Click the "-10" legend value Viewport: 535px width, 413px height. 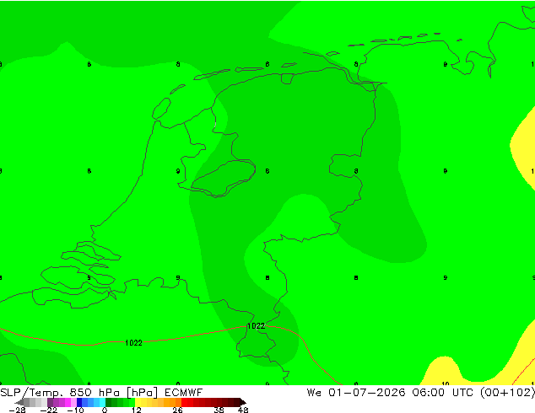click(75, 410)
